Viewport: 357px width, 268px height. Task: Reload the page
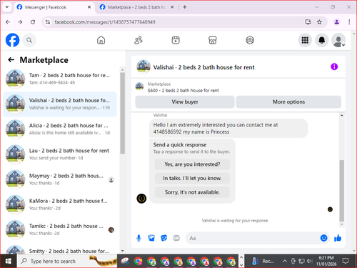33,22
